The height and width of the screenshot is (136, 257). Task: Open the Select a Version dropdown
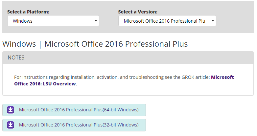pos(167,21)
